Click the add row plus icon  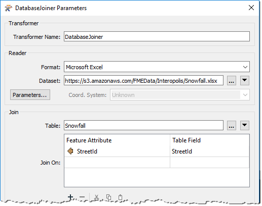coord(70,197)
